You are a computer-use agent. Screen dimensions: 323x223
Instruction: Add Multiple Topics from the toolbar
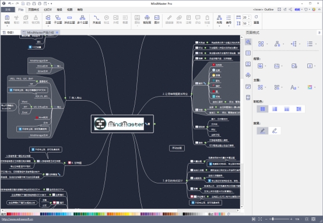pos(82,20)
